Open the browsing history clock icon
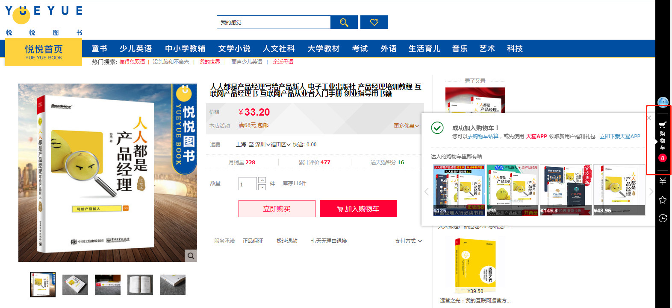672x308 pixels. coord(663,218)
